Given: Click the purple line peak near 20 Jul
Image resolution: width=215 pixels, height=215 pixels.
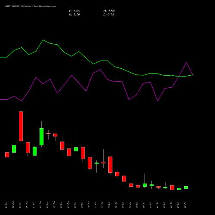Looking at the screenshot, I should point(186,62).
